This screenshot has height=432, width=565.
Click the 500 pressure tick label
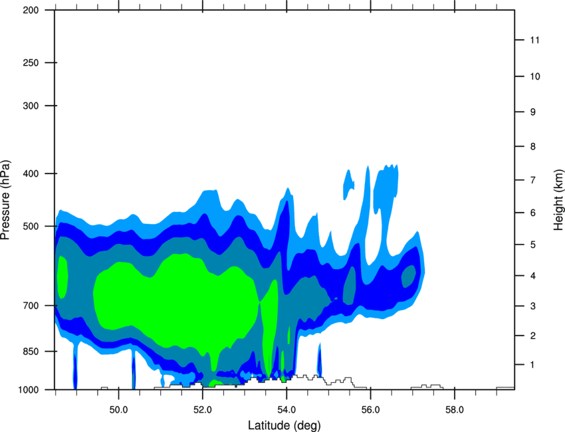tap(31, 226)
